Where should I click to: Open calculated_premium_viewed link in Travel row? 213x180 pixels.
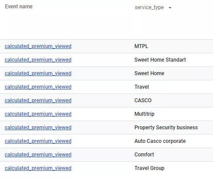coord(38,87)
